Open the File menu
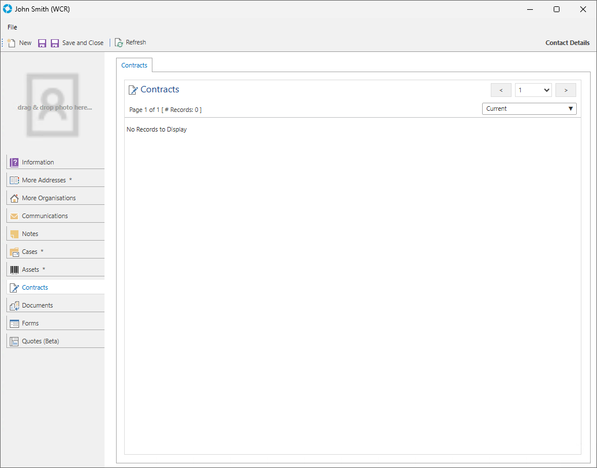This screenshot has height=468, width=597. point(12,27)
